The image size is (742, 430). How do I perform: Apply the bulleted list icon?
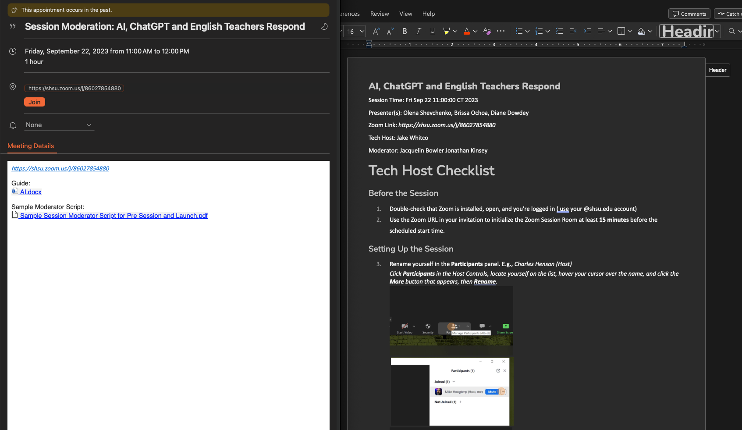[519, 31]
